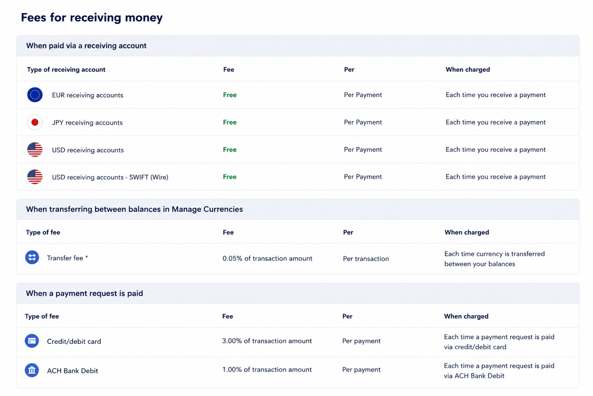Image resolution: width=593 pixels, height=396 pixels.
Task: Click the 'Free' fee in SWIFT (Wire) row
Action: pos(230,177)
